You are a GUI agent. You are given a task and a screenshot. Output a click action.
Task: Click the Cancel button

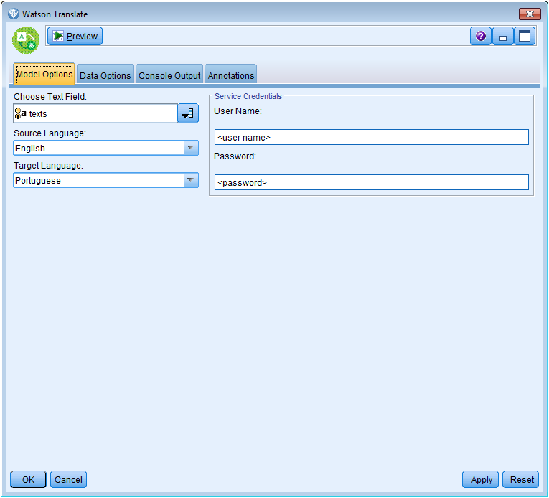[x=68, y=479]
